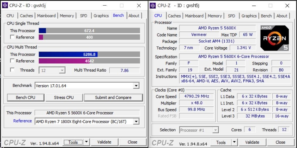
Task: Click the processor Name field AMD Ryzen 5 5600X
Action: 217,28
